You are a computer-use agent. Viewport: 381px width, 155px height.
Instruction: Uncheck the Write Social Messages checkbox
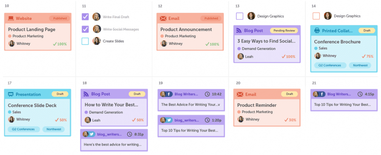(x=85, y=29)
